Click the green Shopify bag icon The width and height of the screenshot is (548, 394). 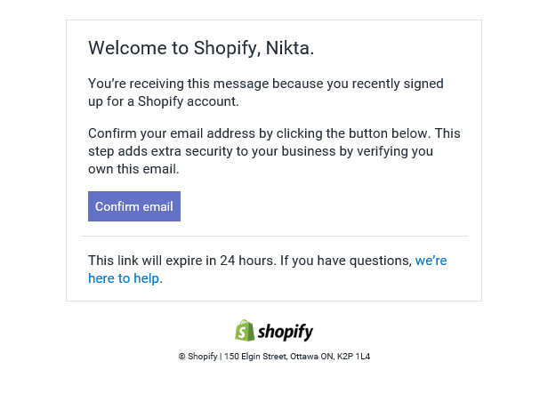(x=245, y=331)
